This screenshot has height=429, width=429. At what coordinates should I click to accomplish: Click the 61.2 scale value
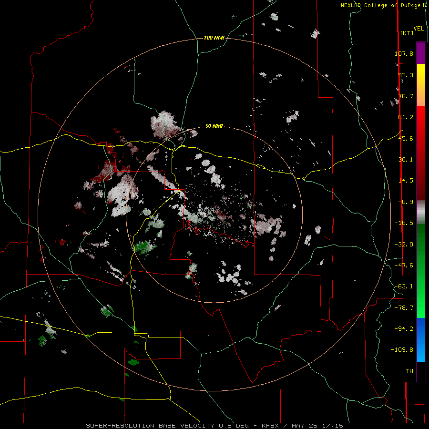tap(406, 117)
